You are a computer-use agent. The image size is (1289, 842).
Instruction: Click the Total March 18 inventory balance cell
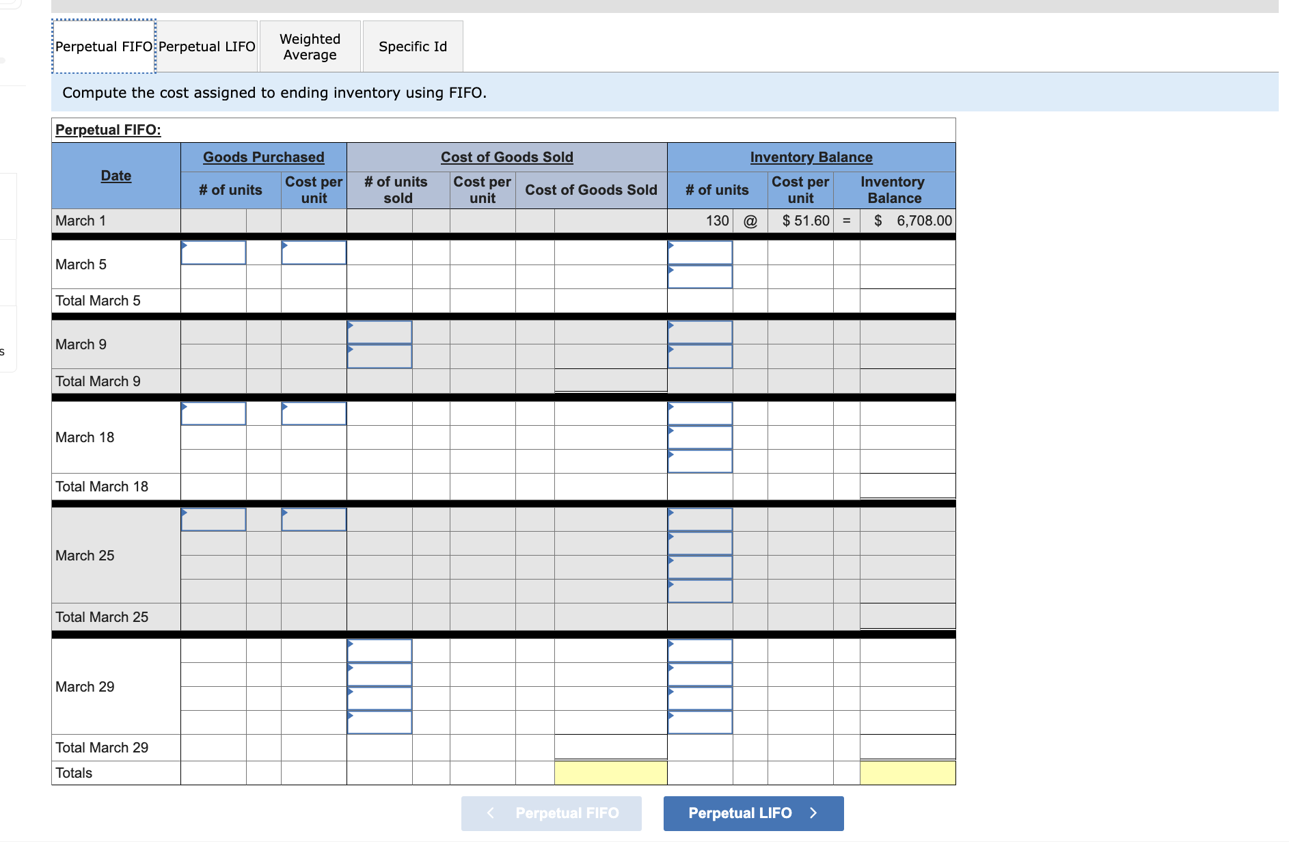pos(907,486)
